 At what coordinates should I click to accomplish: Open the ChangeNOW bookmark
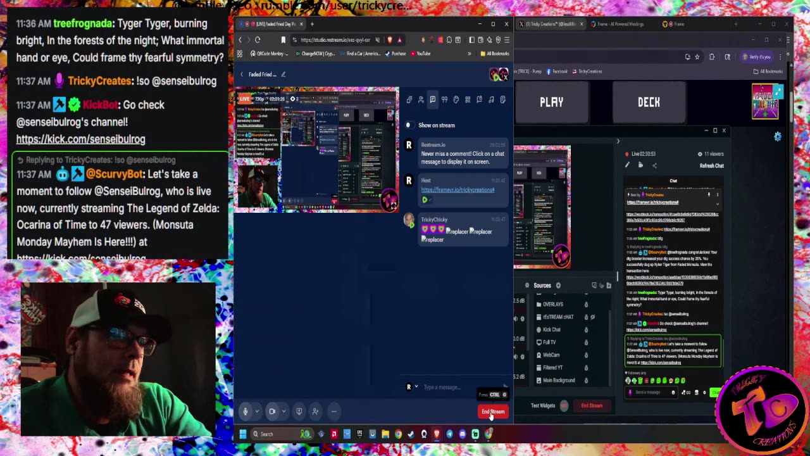click(x=315, y=54)
